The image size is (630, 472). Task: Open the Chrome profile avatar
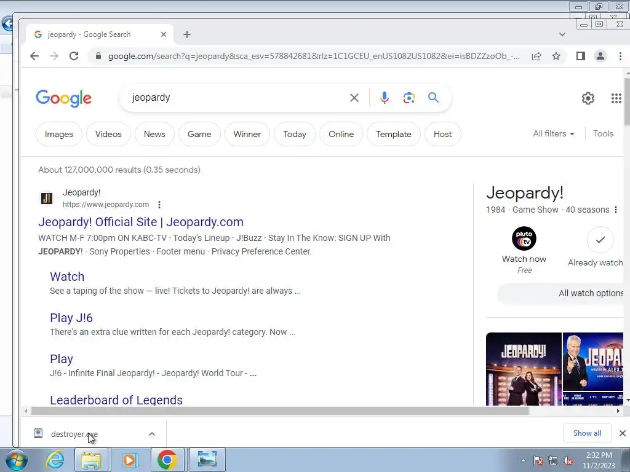coord(600,56)
